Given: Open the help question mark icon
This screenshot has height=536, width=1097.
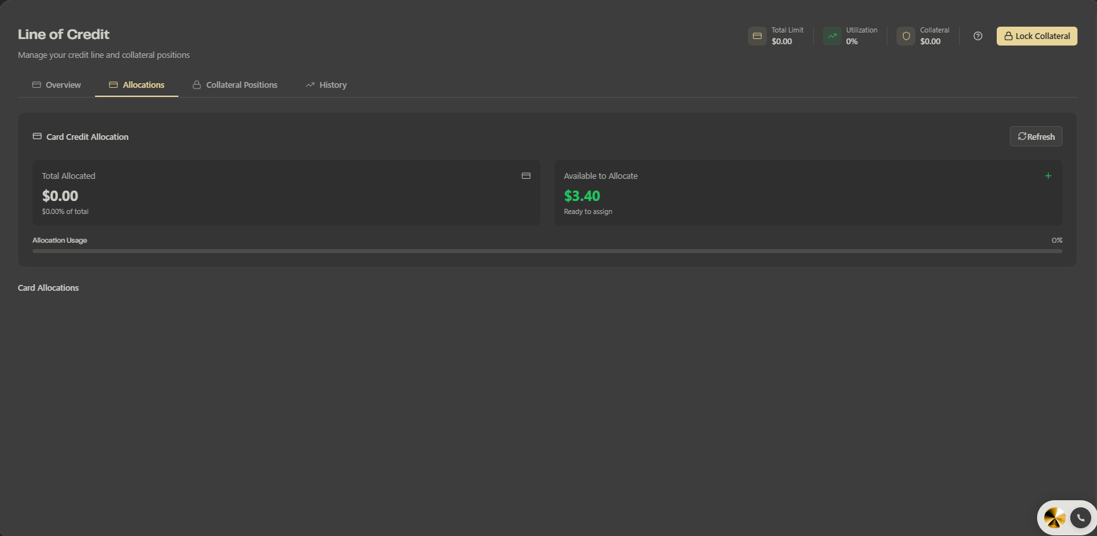Looking at the screenshot, I should click(978, 36).
